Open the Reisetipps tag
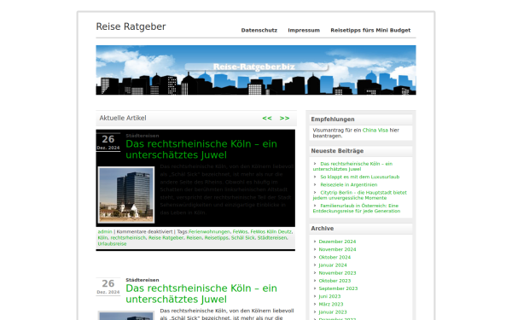512x320 pixels. [x=216, y=238]
